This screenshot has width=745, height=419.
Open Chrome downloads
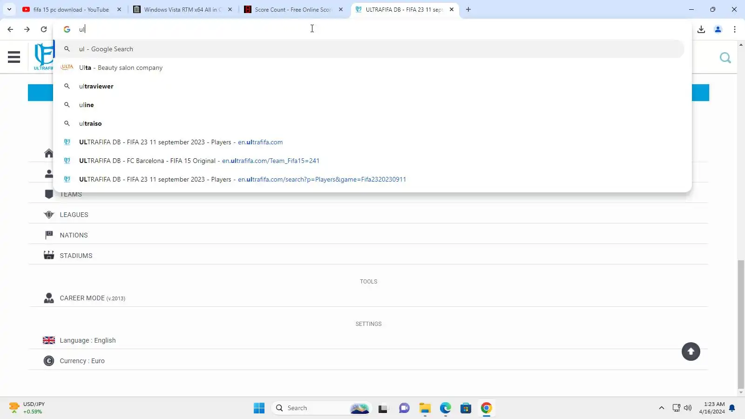[701, 29]
